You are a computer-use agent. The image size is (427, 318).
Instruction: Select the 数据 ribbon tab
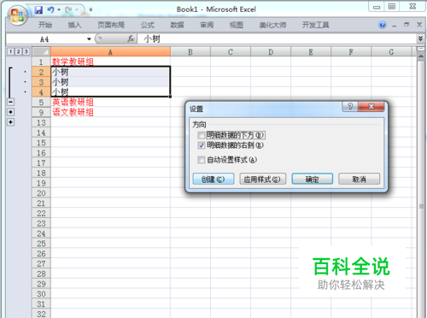177,25
